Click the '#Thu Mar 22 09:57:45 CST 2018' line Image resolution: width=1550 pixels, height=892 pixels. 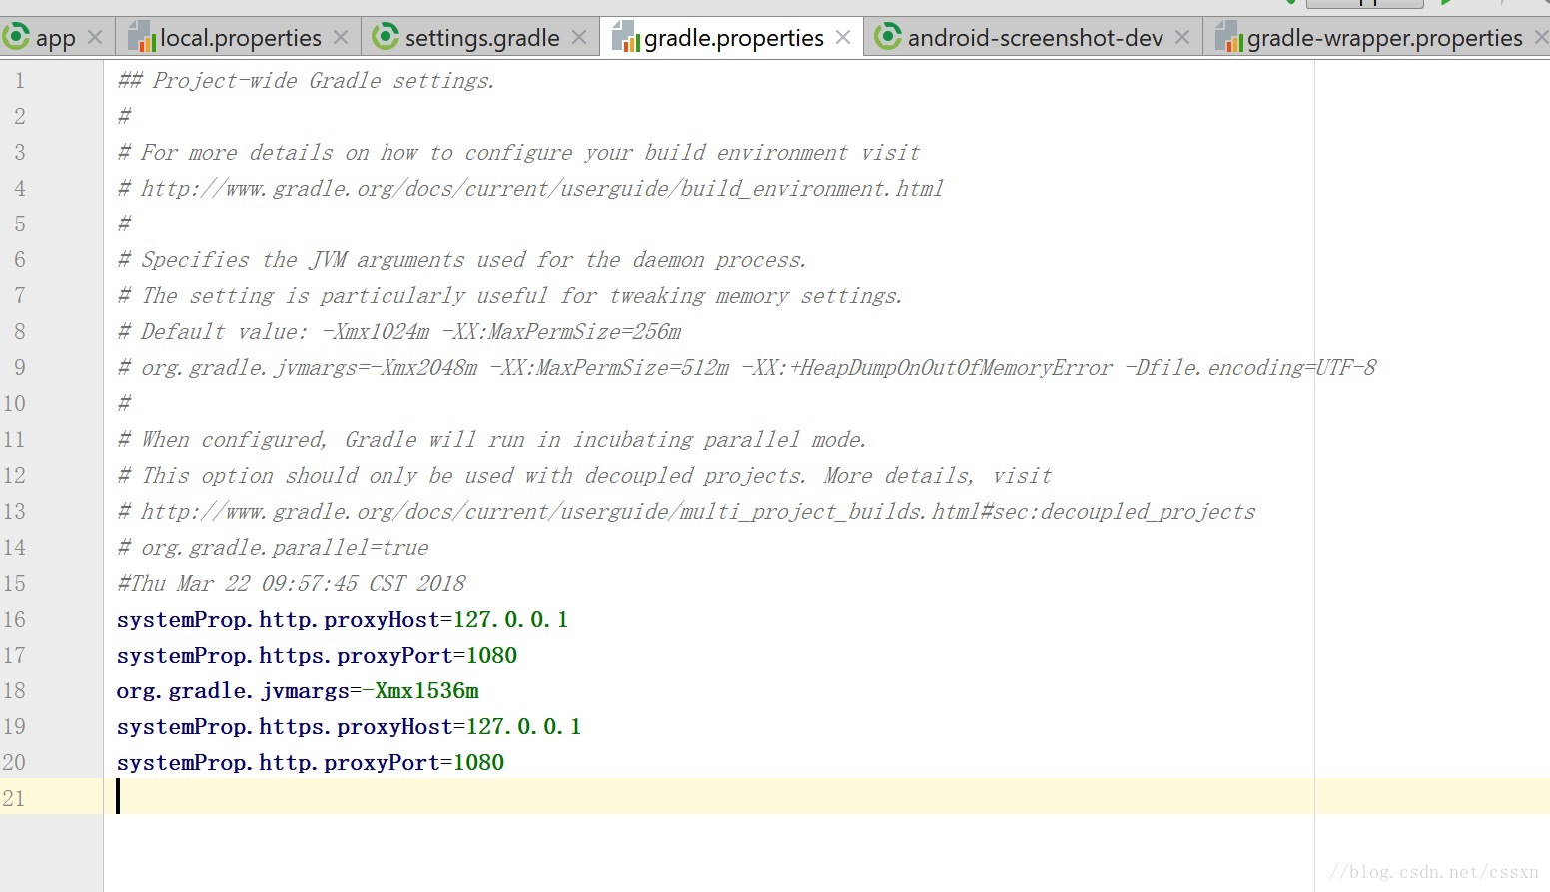point(292,583)
